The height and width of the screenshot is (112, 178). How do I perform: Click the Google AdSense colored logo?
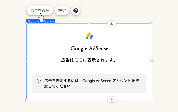coord(89,36)
